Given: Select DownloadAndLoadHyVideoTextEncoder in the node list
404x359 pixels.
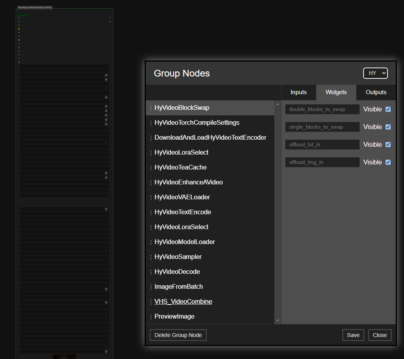Looking at the screenshot, I should click(210, 138).
